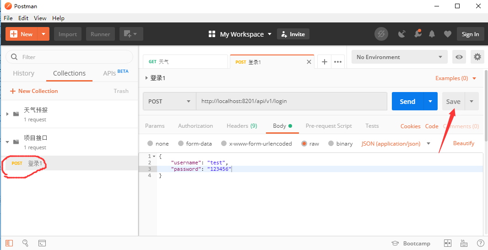The height and width of the screenshot is (250, 488).
Task: Toggle the sidebar icon in status bar
Action: pos(9,243)
